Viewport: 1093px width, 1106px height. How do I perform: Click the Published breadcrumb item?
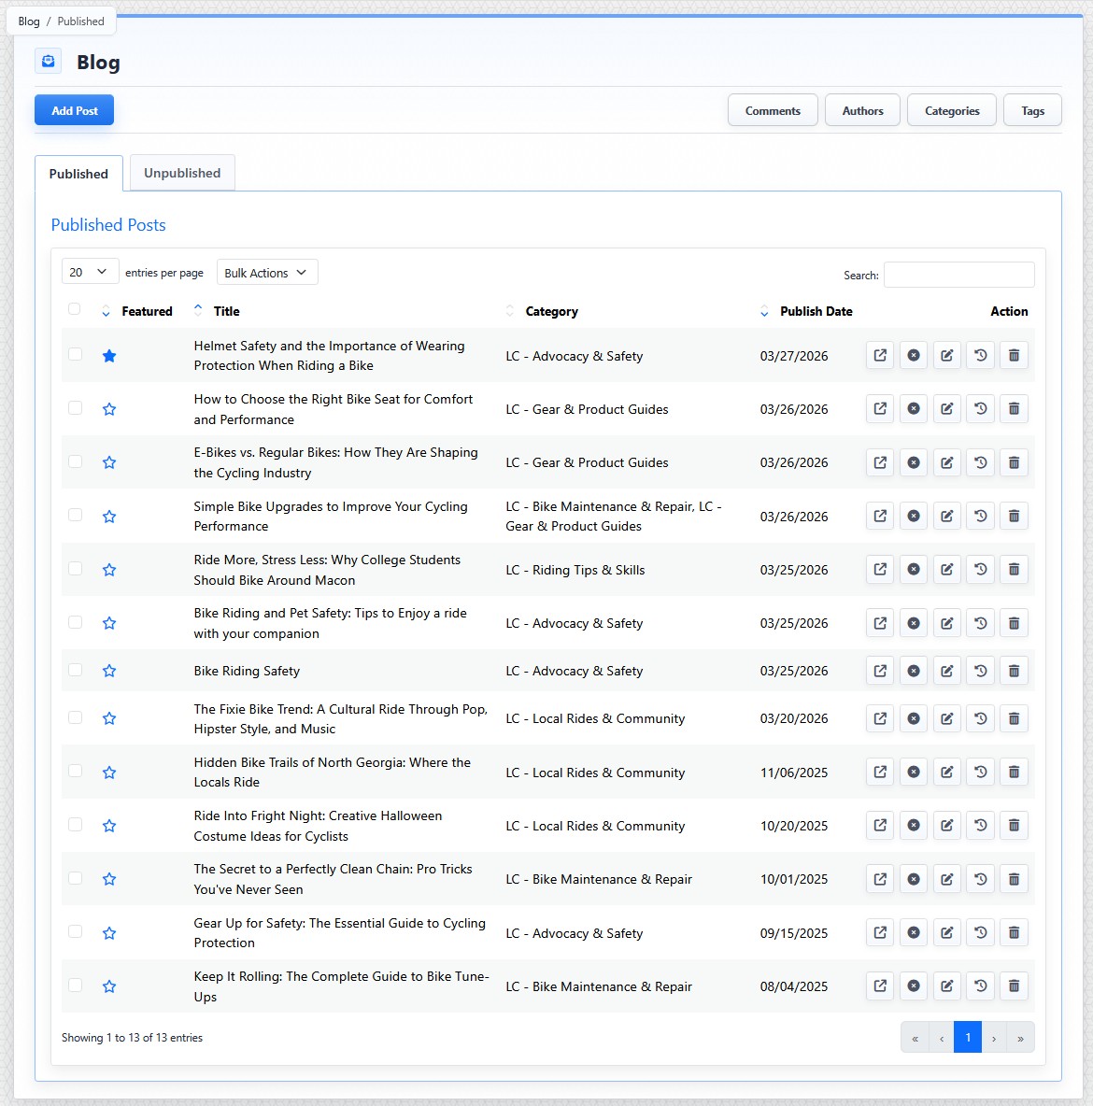(x=80, y=21)
